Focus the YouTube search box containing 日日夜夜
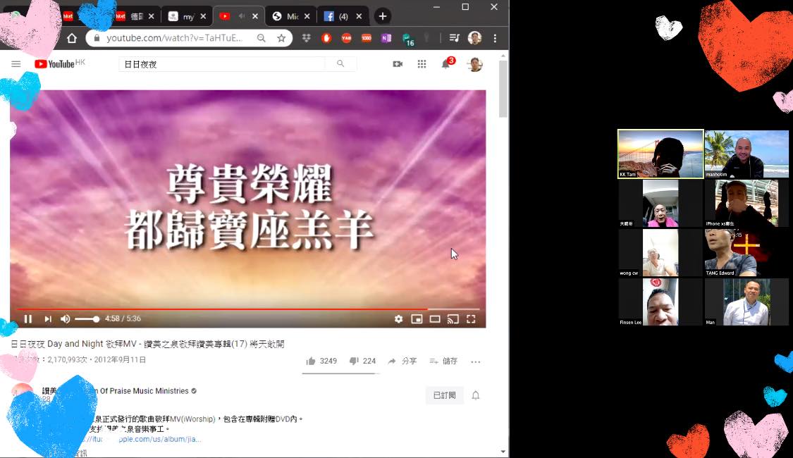 [223, 64]
